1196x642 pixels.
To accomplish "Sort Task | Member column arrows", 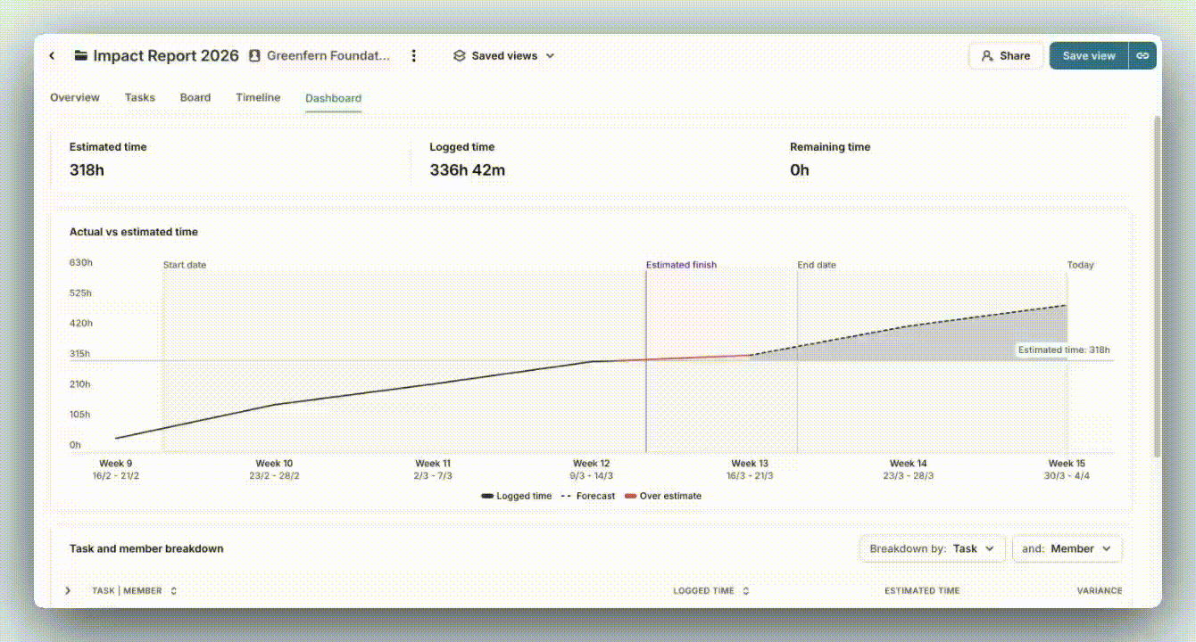I will coord(173,590).
